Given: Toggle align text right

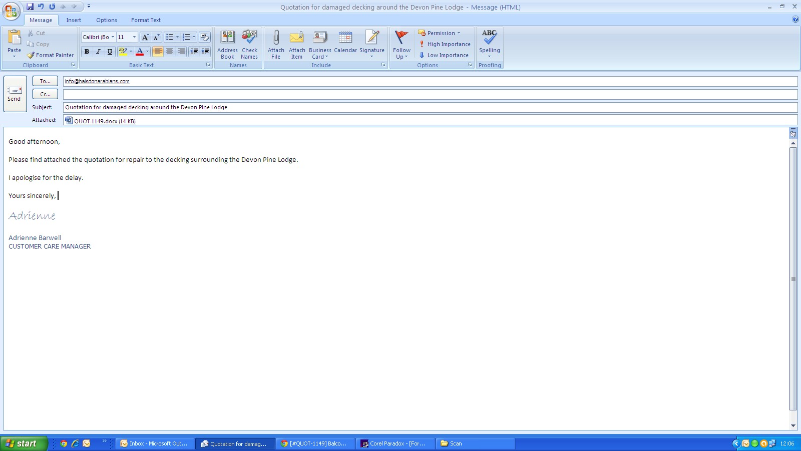Looking at the screenshot, I should [x=181, y=52].
